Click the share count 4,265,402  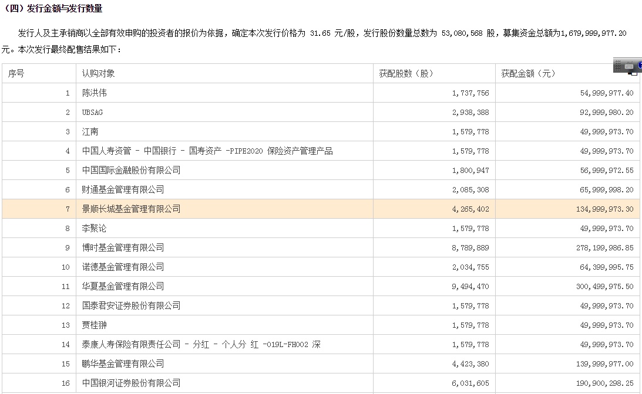(470, 209)
